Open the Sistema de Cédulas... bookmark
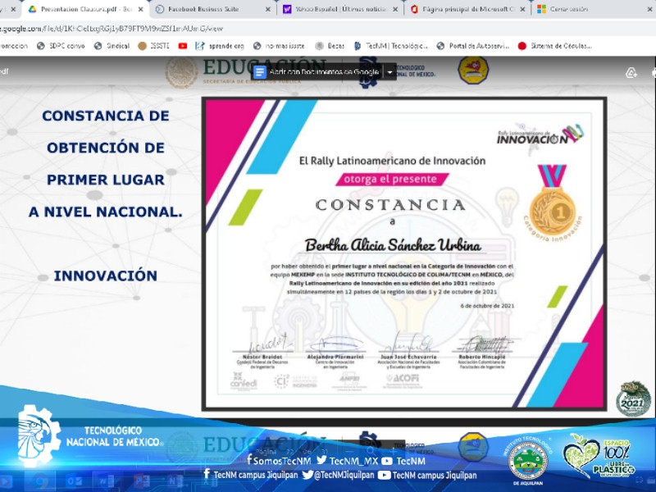 tap(555, 46)
